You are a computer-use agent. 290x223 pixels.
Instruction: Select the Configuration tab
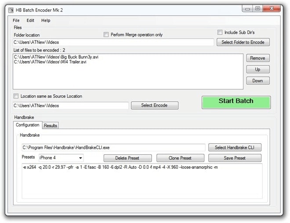(x=28, y=125)
